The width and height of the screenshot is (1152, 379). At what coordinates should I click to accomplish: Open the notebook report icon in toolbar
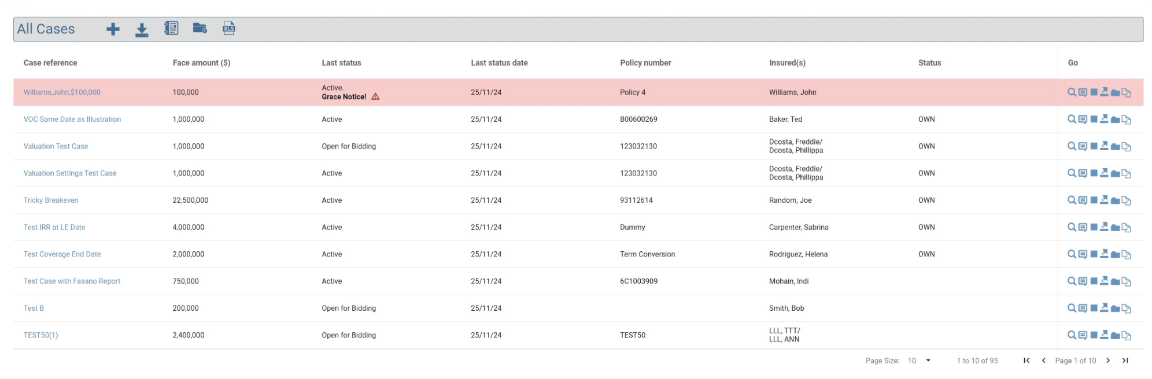pos(171,28)
